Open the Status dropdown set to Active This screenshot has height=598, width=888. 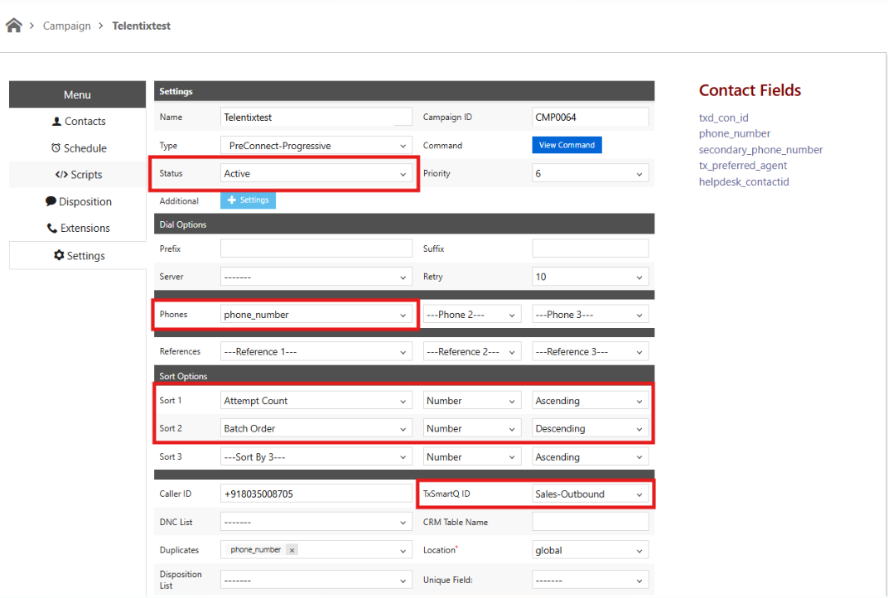(x=316, y=173)
